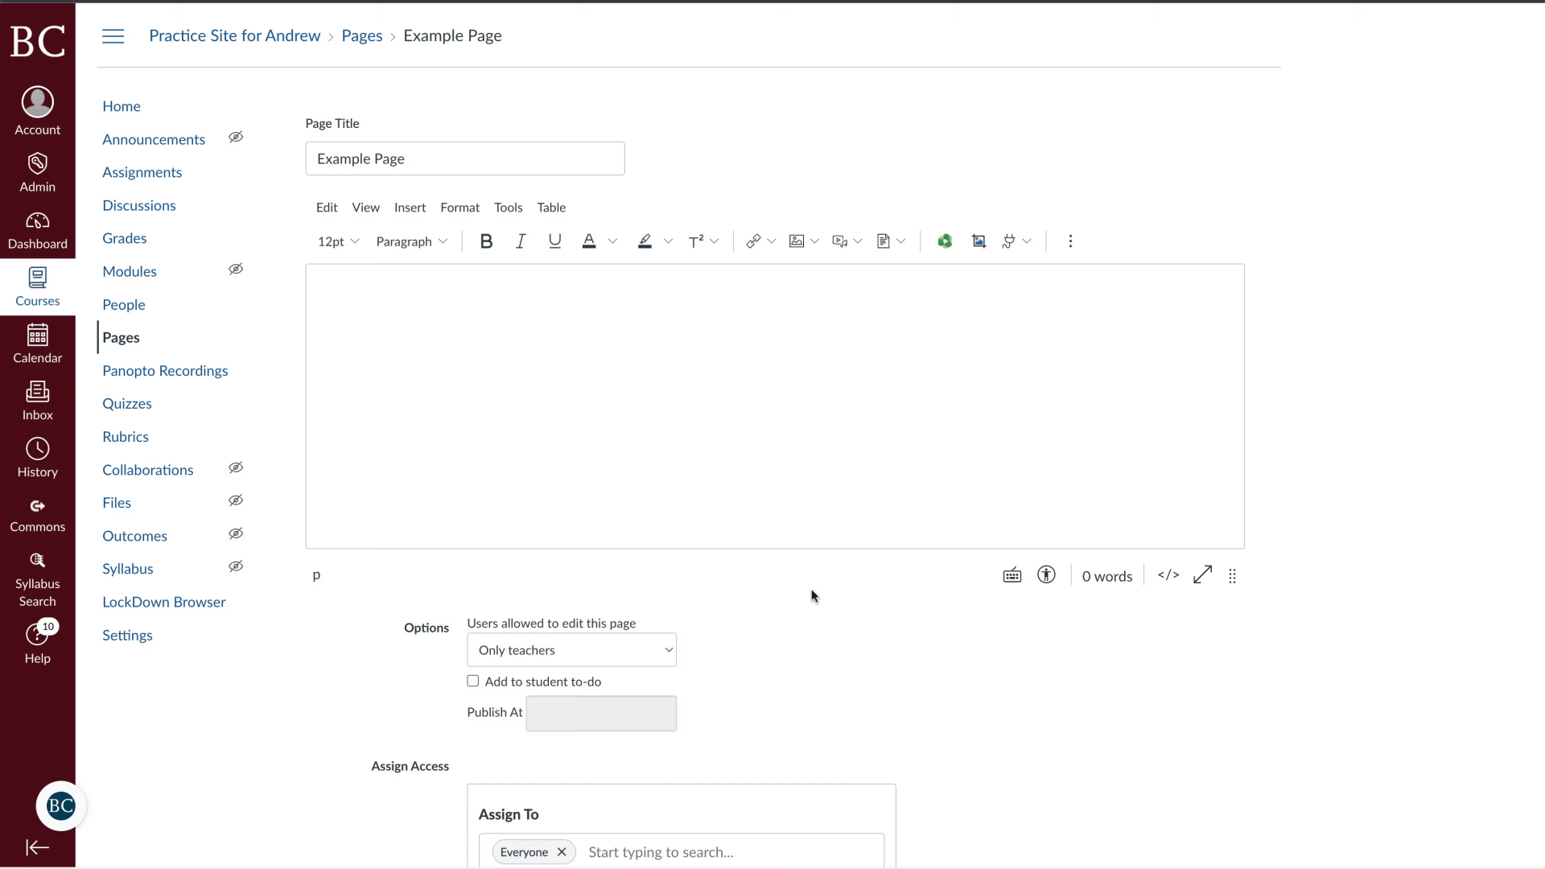The width and height of the screenshot is (1545, 869).
Task: Toggle bold text formatting
Action: (x=486, y=241)
